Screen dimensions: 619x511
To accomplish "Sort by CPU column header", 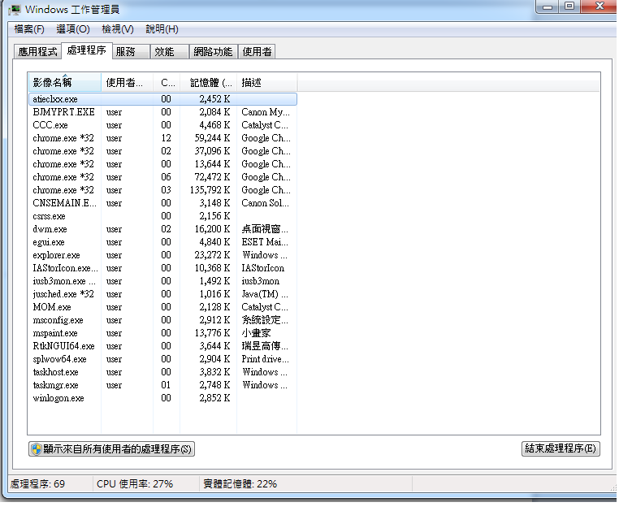I will [x=167, y=83].
